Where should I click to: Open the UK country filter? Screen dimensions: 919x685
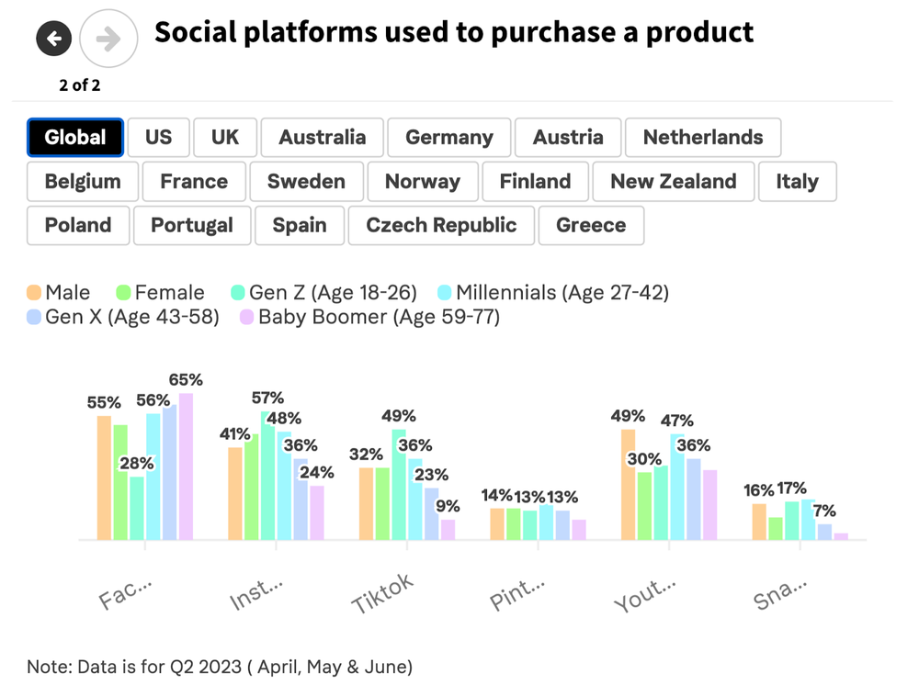click(225, 137)
